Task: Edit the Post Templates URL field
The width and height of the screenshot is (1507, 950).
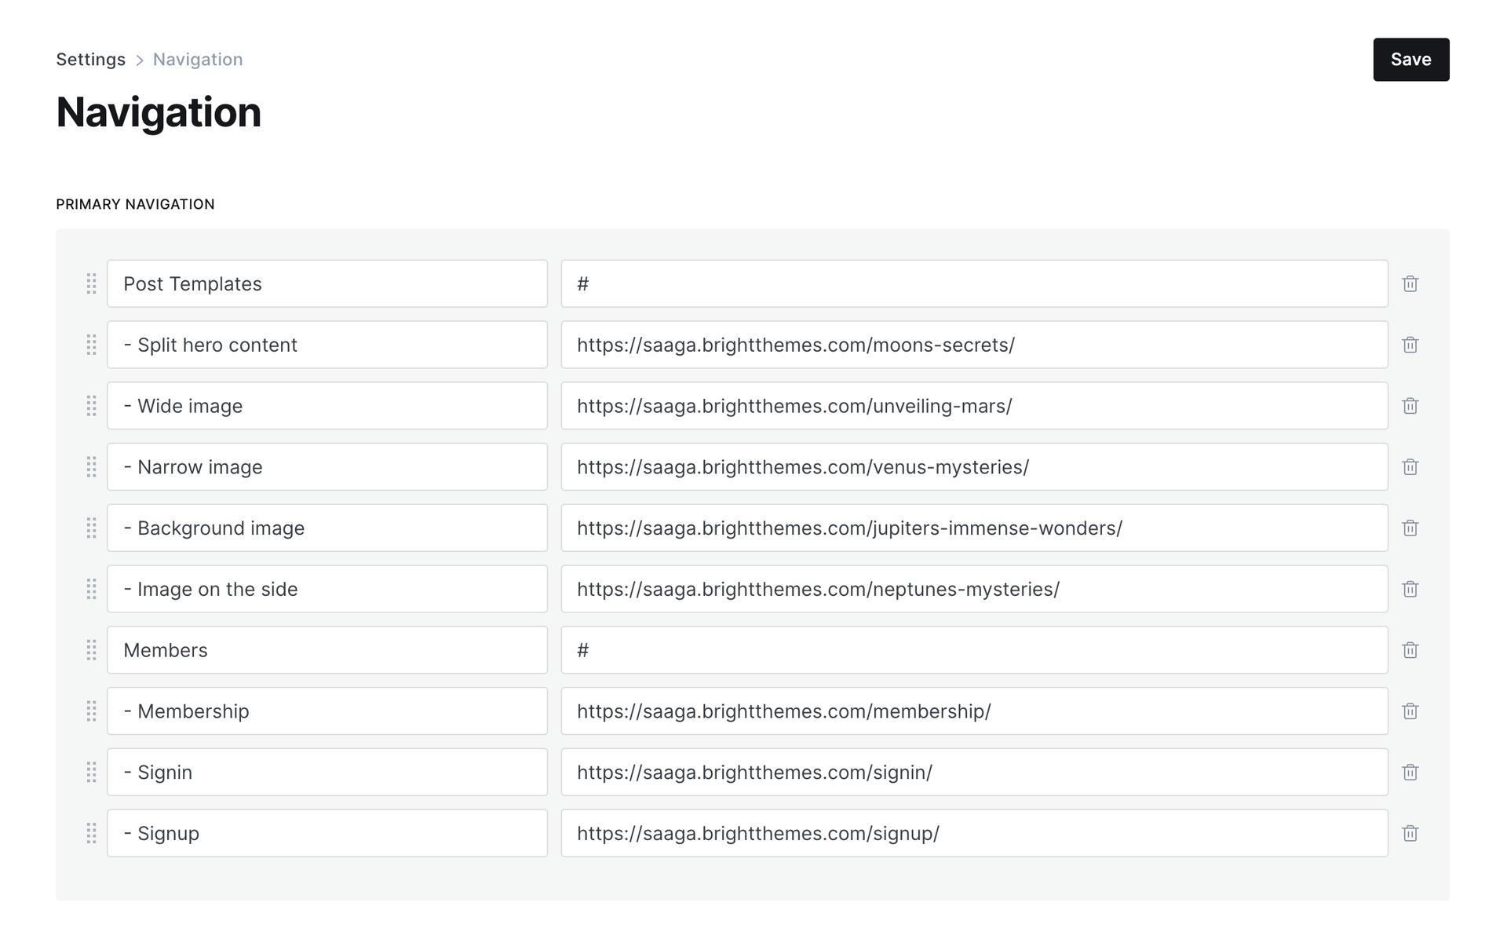Action: tap(974, 283)
